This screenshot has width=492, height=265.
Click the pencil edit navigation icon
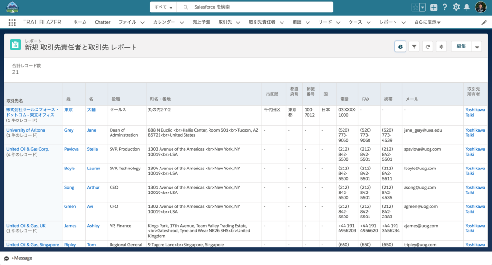tap(484, 22)
